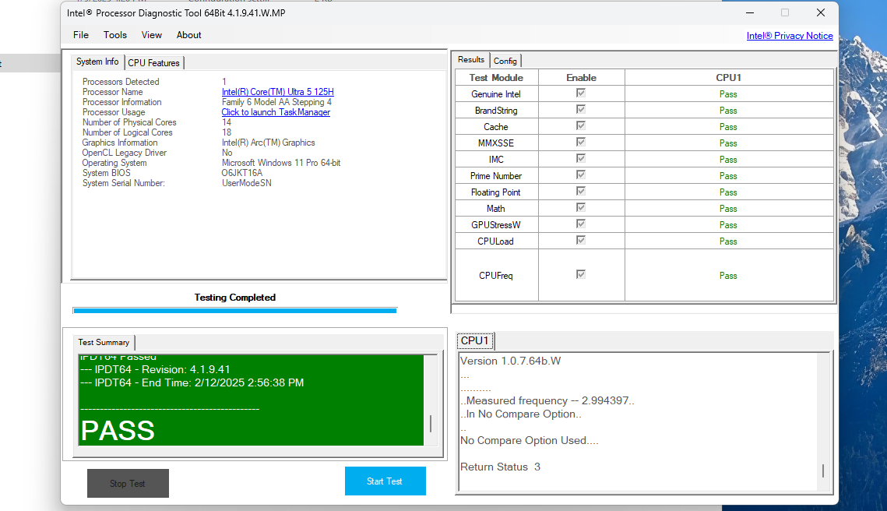Close the Processor Diagnostic Tool window
The image size is (887, 511).
821,12
